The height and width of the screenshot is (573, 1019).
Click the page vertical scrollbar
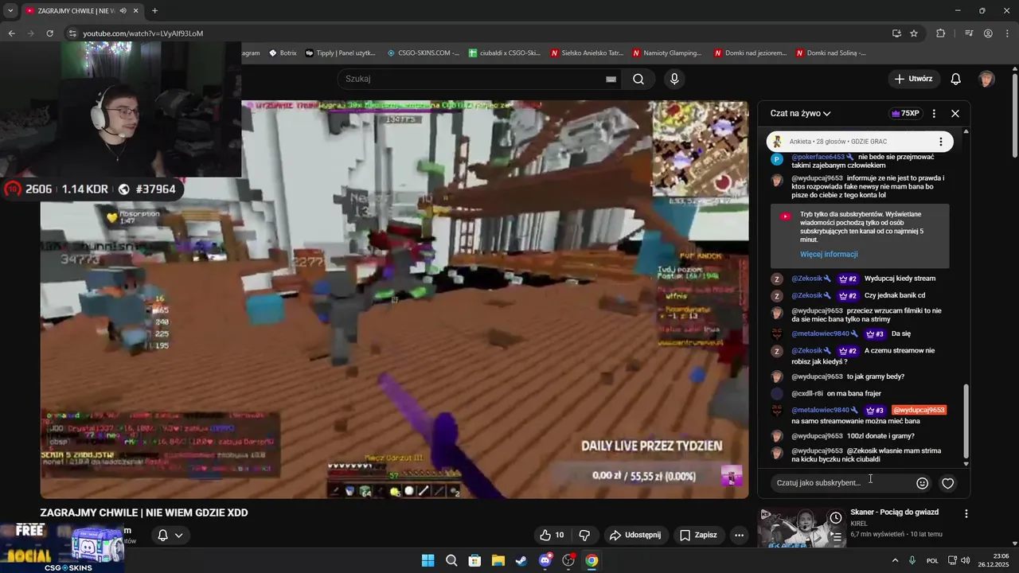pos(1014,115)
